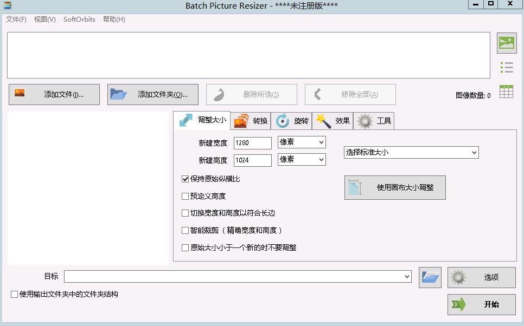Enable 原始大小小于一个新的时不要调整 checkbox
The width and height of the screenshot is (524, 326).
pyautogui.click(x=185, y=247)
